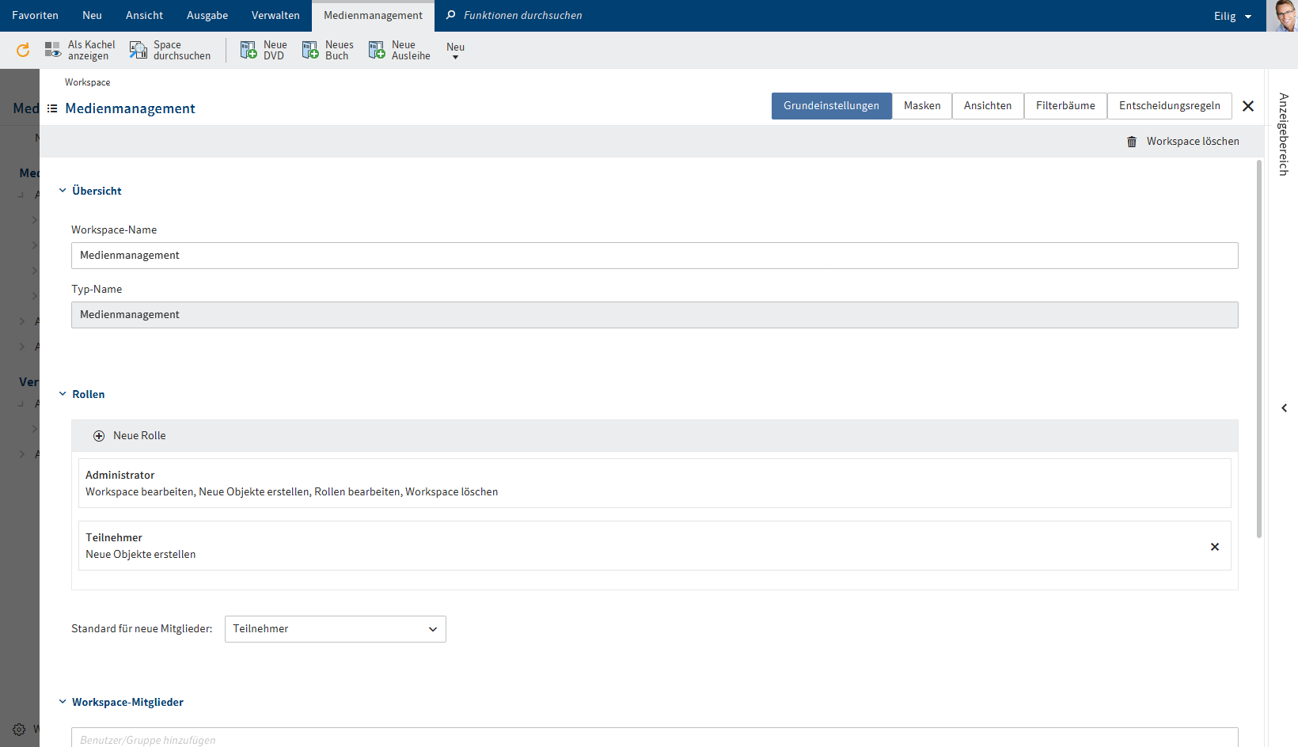The width and height of the screenshot is (1298, 747).
Task: Expand the Neu toolbar dropdown arrow
Action: [455, 57]
